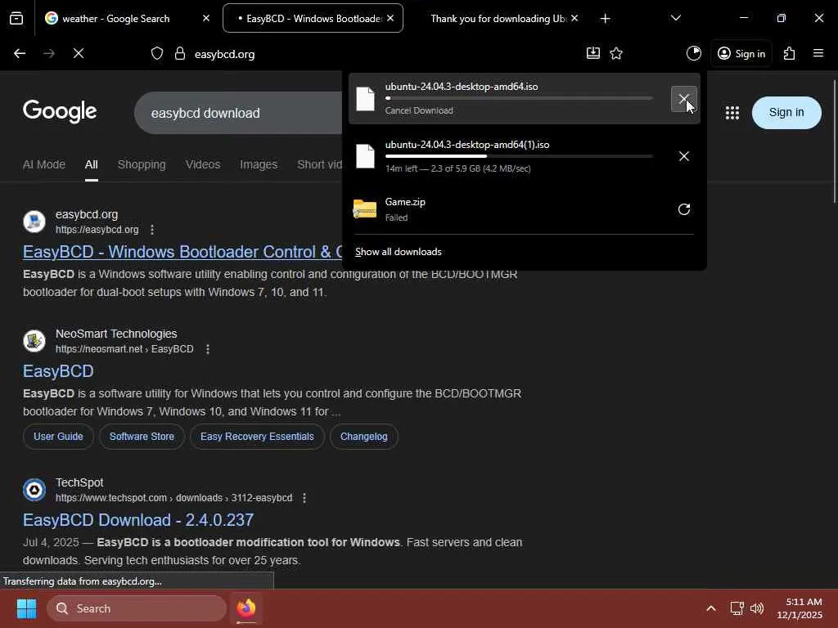Open the volume tray icon

coord(757,608)
